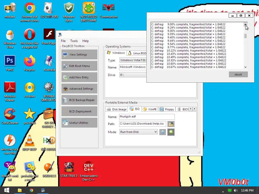Viewport: 259px width, 194px height.
Task: Open the File menu in EasyBCD
Action: [x=63, y=41]
